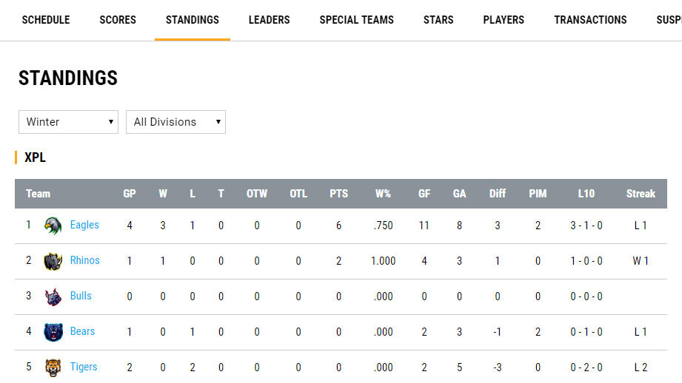
Task: Sort standings by Streak column header
Action: pos(641,194)
